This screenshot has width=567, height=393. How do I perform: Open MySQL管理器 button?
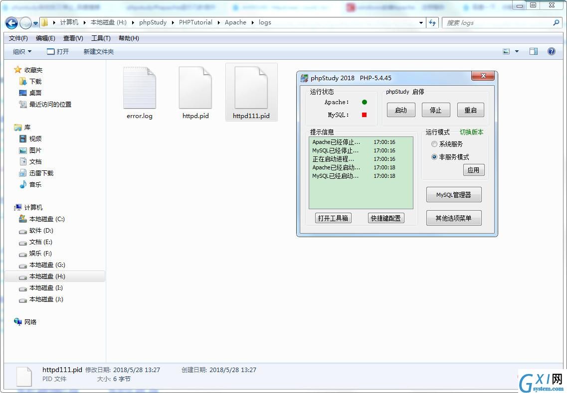click(454, 195)
